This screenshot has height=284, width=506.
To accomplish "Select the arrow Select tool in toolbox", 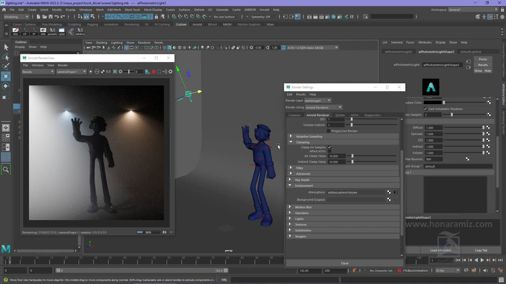I will (x=6, y=47).
